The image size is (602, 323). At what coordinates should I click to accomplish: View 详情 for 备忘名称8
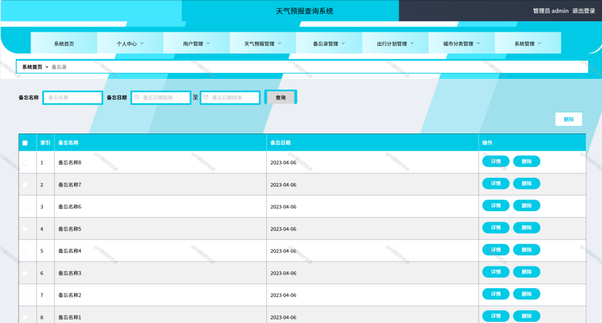[x=496, y=161]
